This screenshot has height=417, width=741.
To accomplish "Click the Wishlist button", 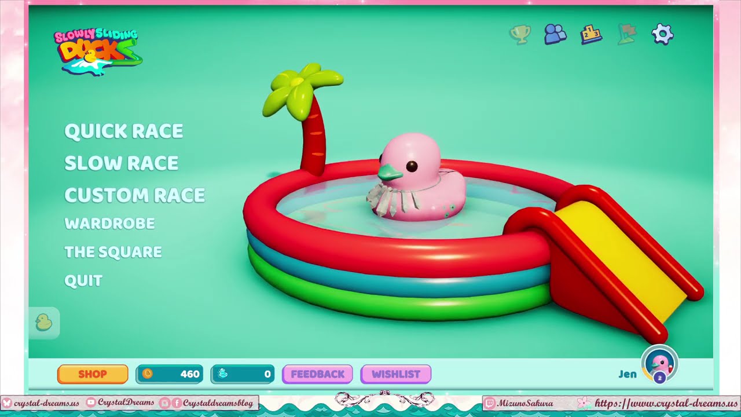I will 396,374.
